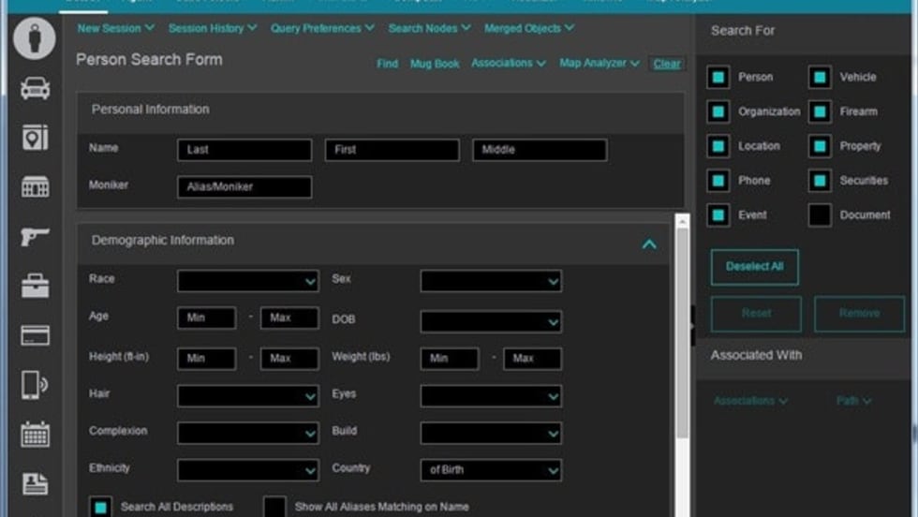This screenshot has width=918, height=517.
Task: Click the Deselect All button
Action: pos(754,267)
